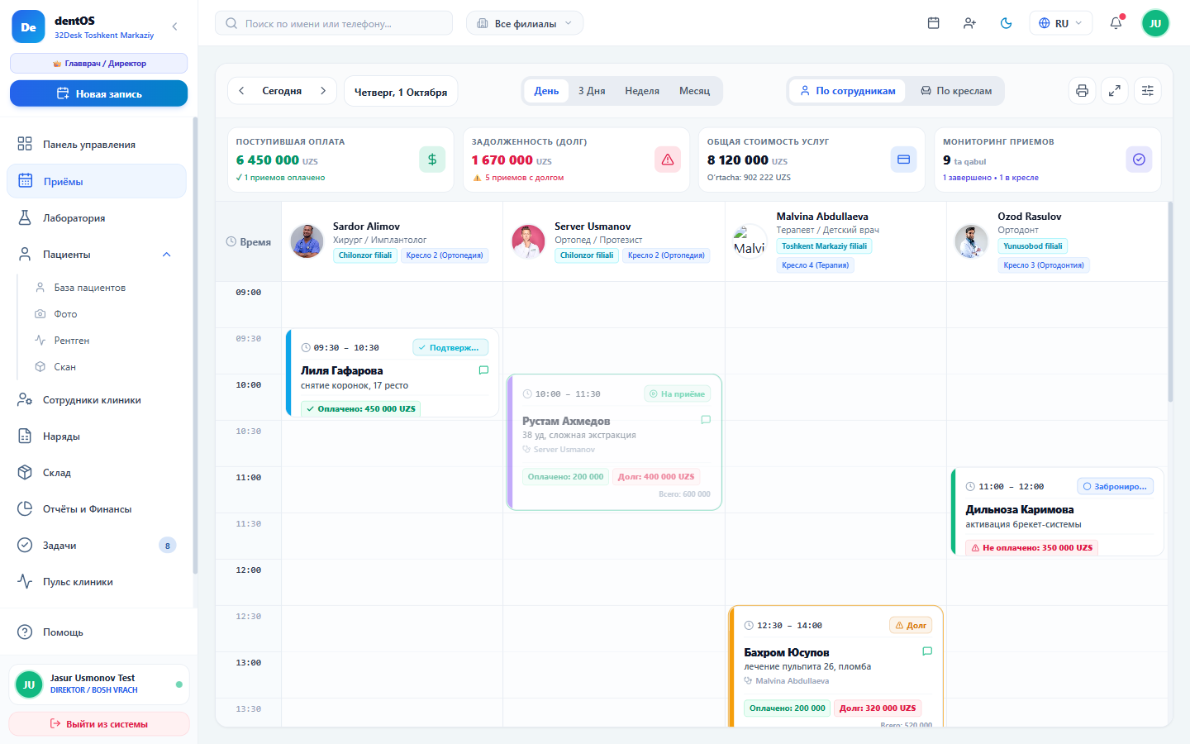
Task: Click the total services cost card icon
Action: 903,160
